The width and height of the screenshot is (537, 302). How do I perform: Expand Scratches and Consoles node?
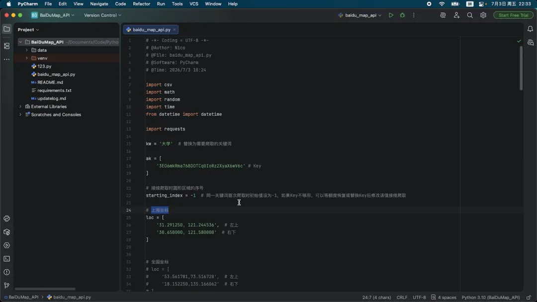[x=20, y=115]
